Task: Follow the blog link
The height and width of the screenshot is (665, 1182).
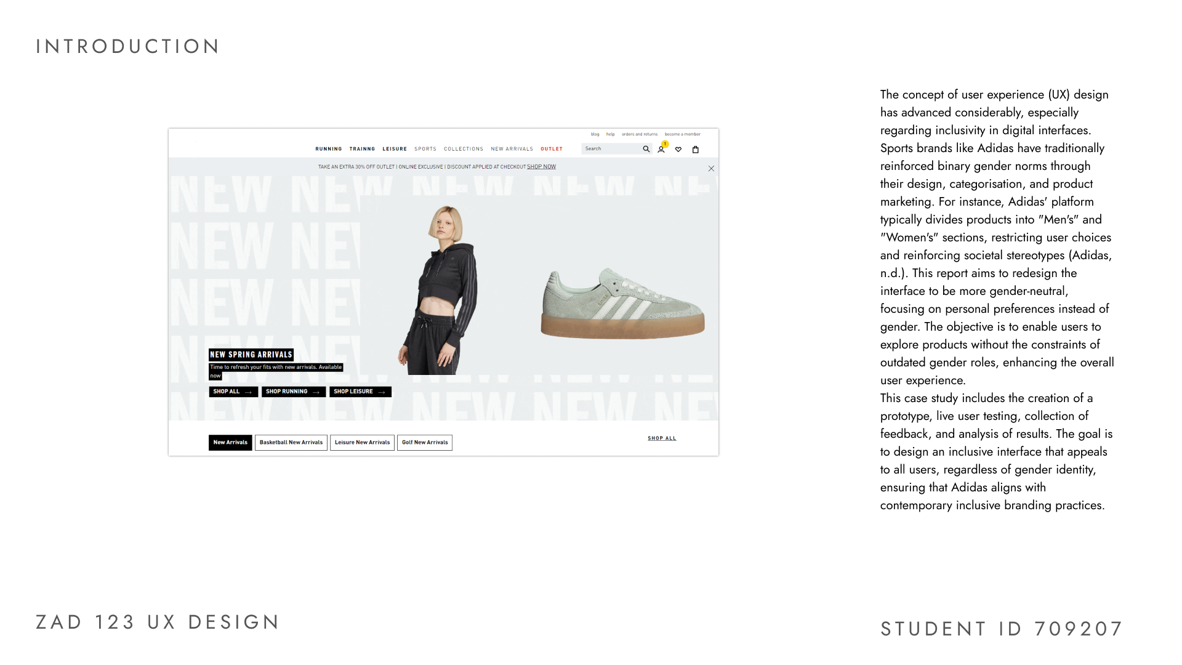Action: pyautogui.click(x=595, y=134)
